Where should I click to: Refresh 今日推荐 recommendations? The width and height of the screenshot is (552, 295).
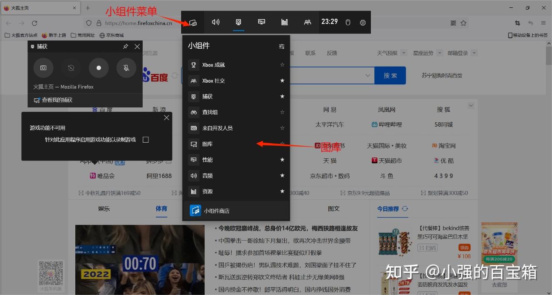405,209
